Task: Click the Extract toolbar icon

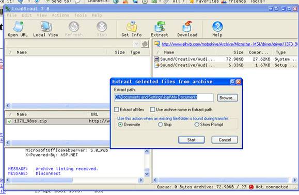Action: pos(160,29)
